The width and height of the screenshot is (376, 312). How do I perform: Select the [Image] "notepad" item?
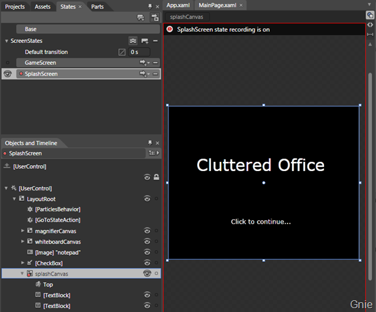point(57,253)
